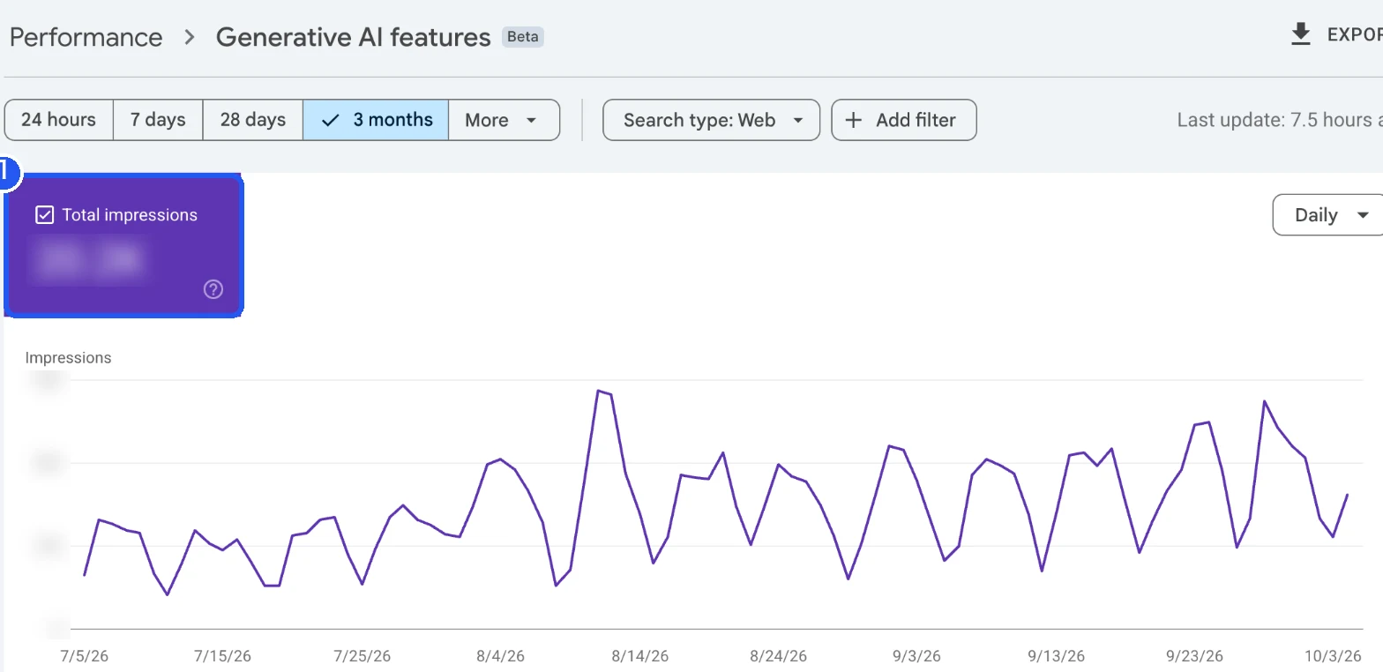Toggle the Total impressions checkbox
Image resolution: width=1383 pixels, height=672 pixels.
[44, 215]
